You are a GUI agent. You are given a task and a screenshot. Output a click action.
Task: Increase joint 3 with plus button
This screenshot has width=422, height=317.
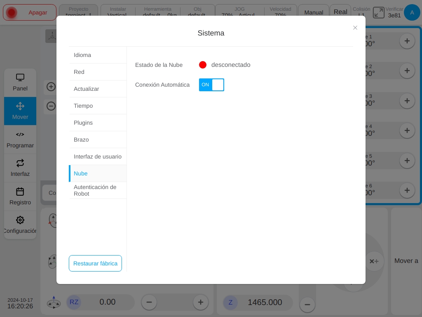point(407,101)
